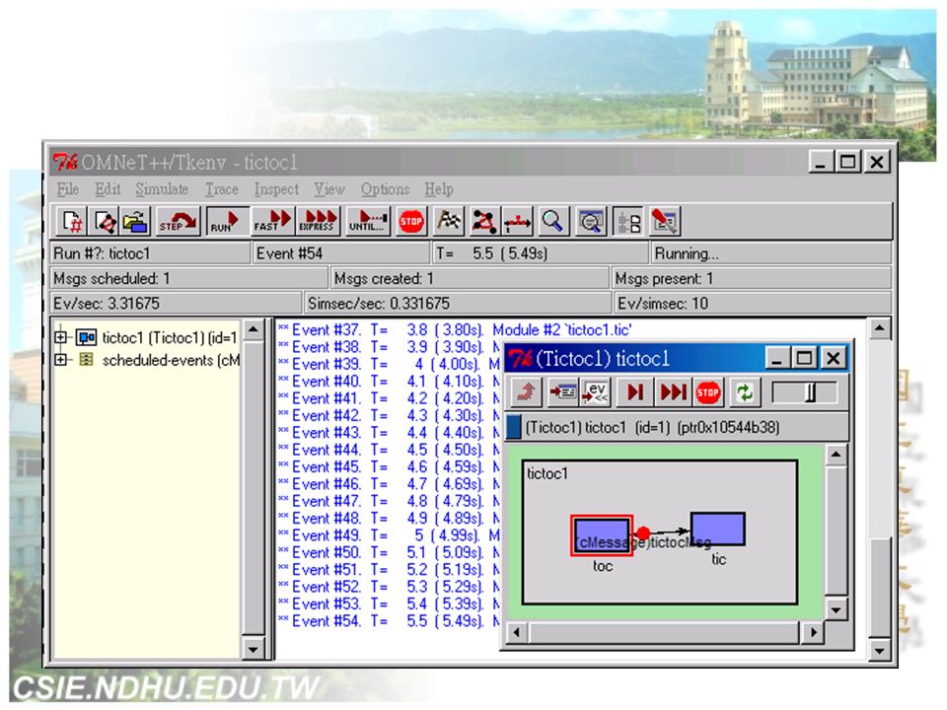The image size is (947, 710).
Task: Stop simulation from tictoc1 window toolbar
Action: (x=707, y=393)
